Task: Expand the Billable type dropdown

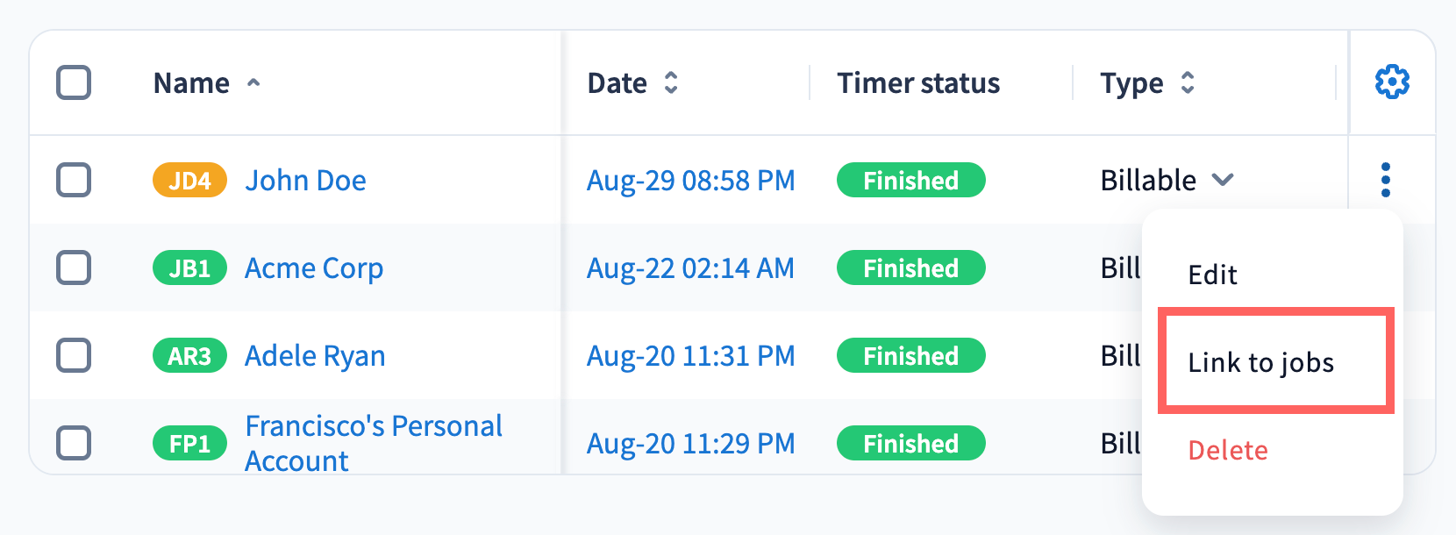Action: [1223, 180]
